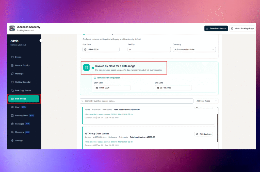The width and height of the screenshot is (260, 172).
Task: Collapse the sidebar with the chevron arrow
Action: [41, 40]
